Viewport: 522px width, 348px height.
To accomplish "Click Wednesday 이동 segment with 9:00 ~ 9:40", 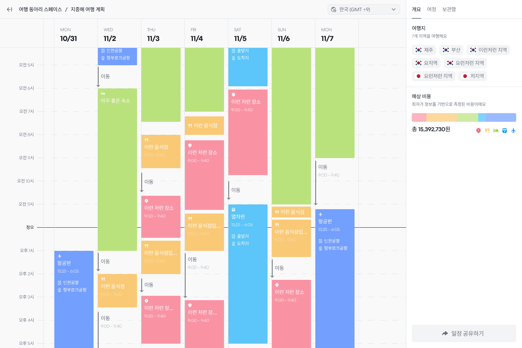I will pos(111,322).
